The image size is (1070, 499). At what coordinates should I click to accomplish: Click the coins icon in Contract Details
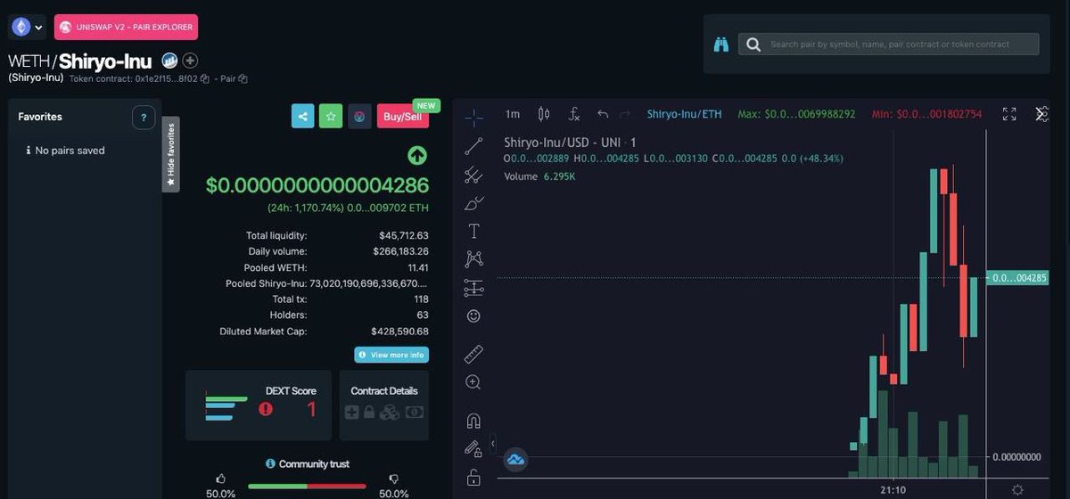pyautogui.click(x=390, y=413)
